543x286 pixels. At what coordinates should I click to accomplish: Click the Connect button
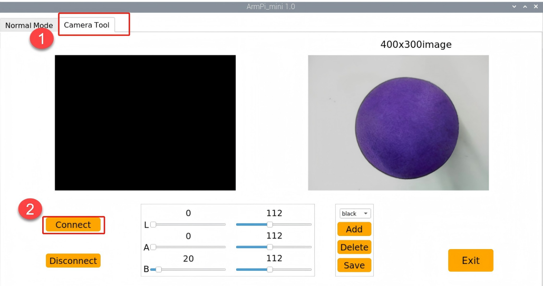pyautogui.click(x=73, y=225)
